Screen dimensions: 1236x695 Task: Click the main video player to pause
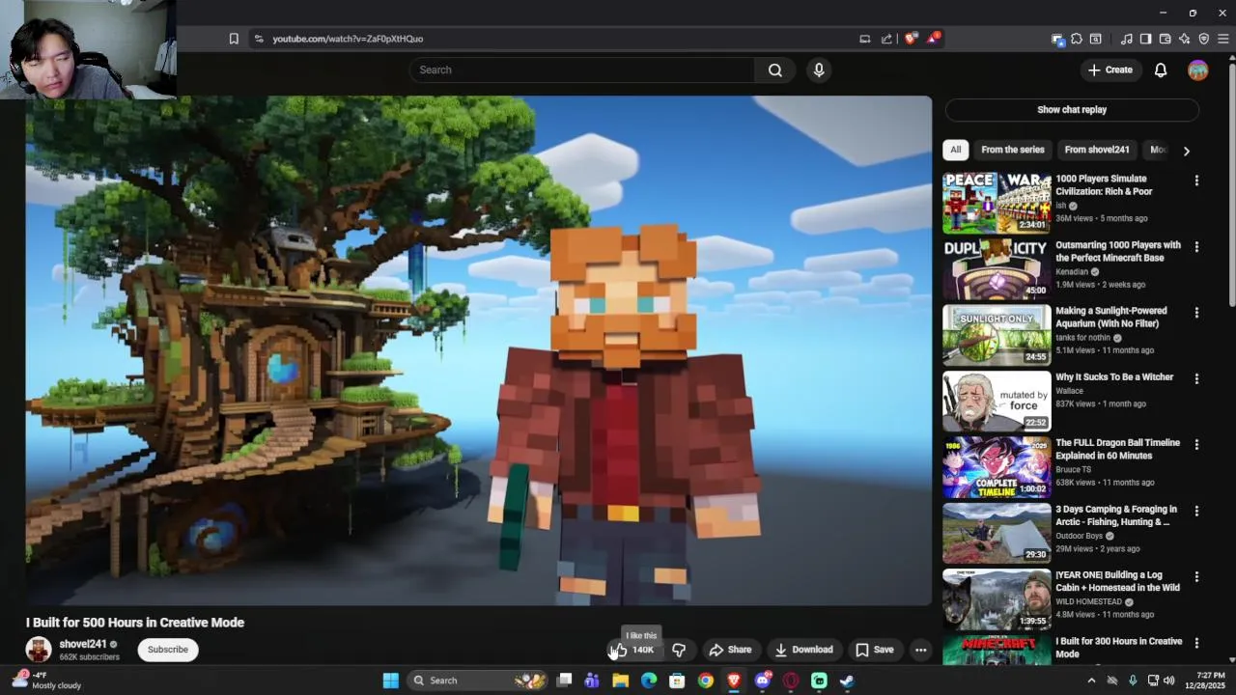[x=479, y=350]
